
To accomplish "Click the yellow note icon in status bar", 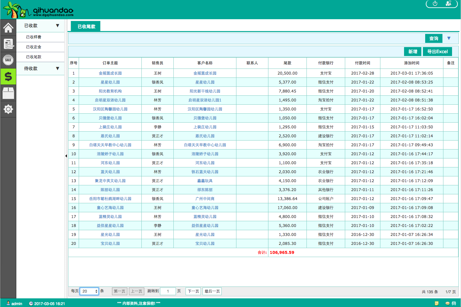I will pos(437,303).
